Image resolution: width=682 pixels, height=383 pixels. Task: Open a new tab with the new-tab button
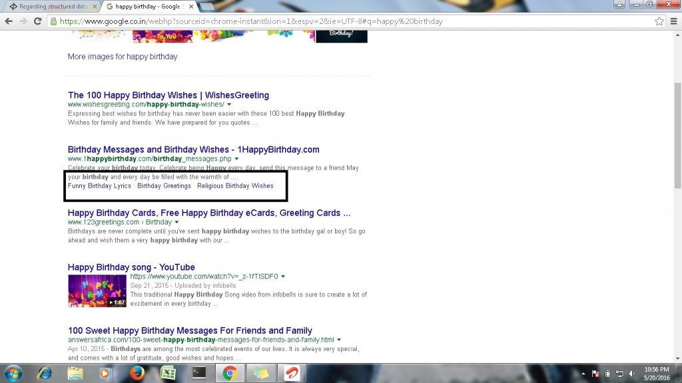(207, 7)
